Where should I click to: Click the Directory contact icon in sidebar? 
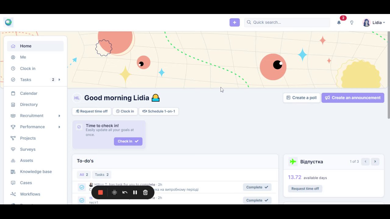pyautogui.click(x=13, y=105)
